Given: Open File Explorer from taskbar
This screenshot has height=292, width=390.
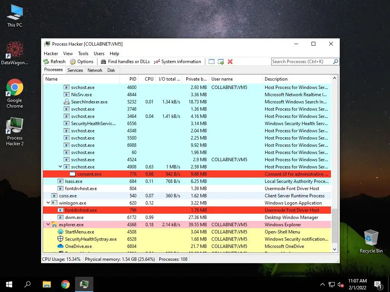Looking at the screenshot, I should click(x=46, y=284).
